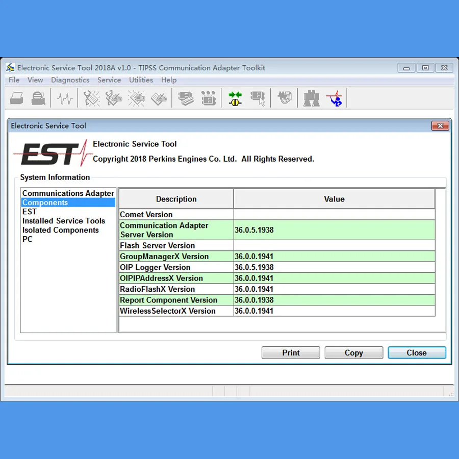459x459 pixels.
Task: Click the Comet Version row
Action: click(277, 215)
